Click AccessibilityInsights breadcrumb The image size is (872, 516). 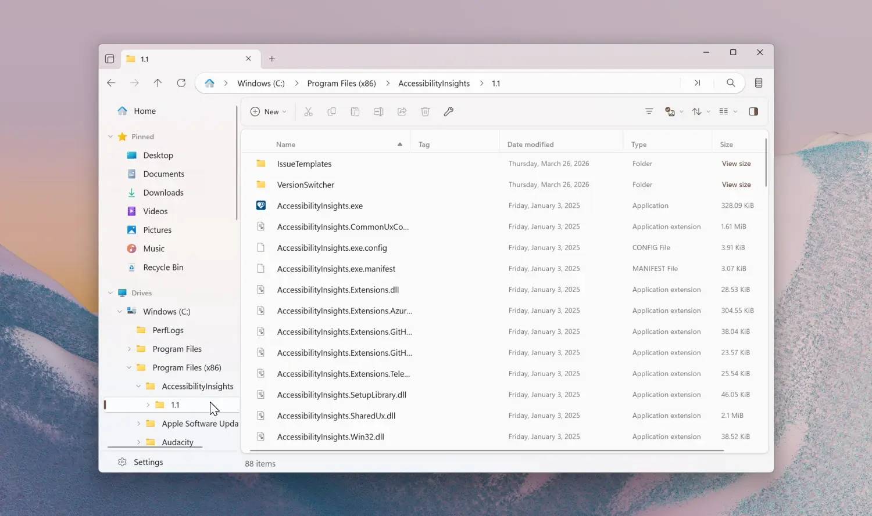(434, 83)
